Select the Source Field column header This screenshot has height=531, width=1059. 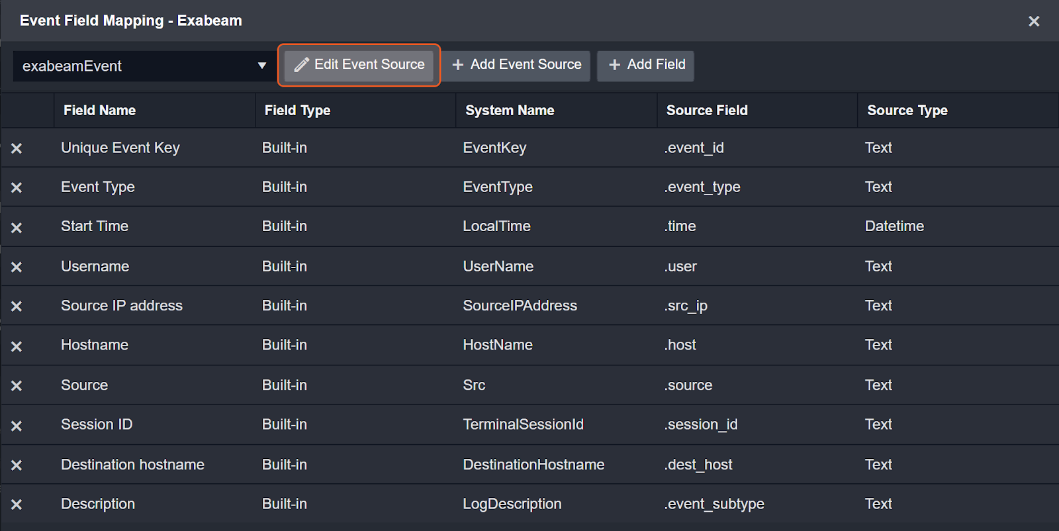point(707,111)
